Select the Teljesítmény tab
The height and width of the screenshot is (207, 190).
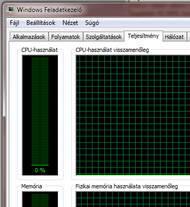[x=143, y=36]
